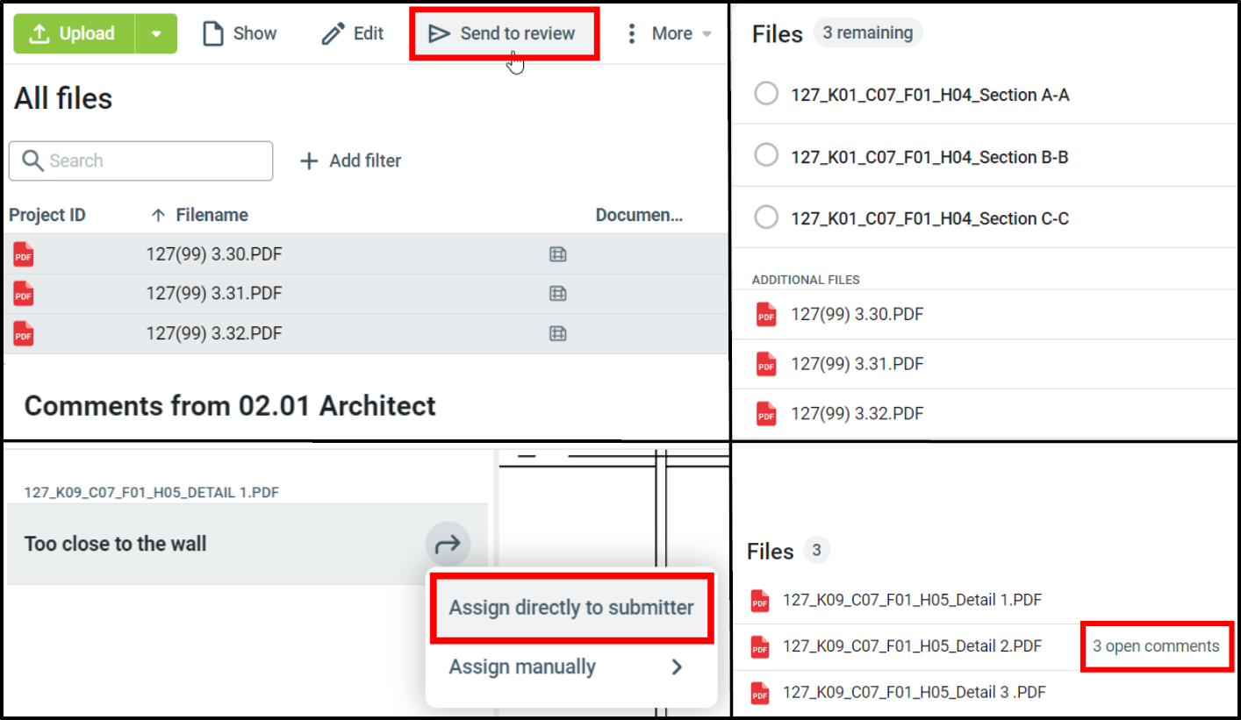
Task: Click PDF icon of 127(99) 3.30.PDF in All files
Action: [x=24, y=254]
